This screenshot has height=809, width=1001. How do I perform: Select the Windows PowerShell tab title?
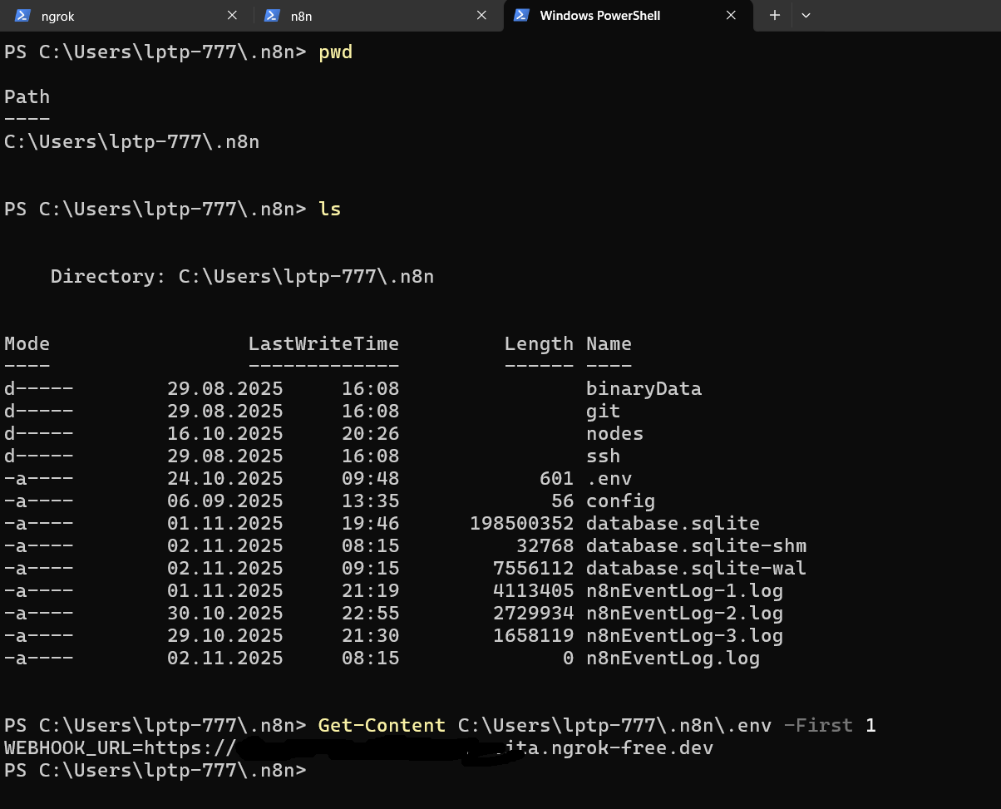(599, 16)
